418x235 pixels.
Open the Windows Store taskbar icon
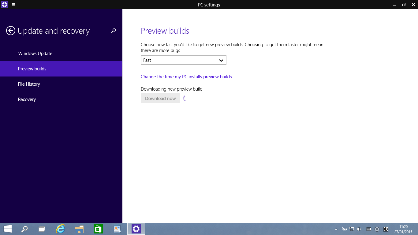click(x=98, y=229)
